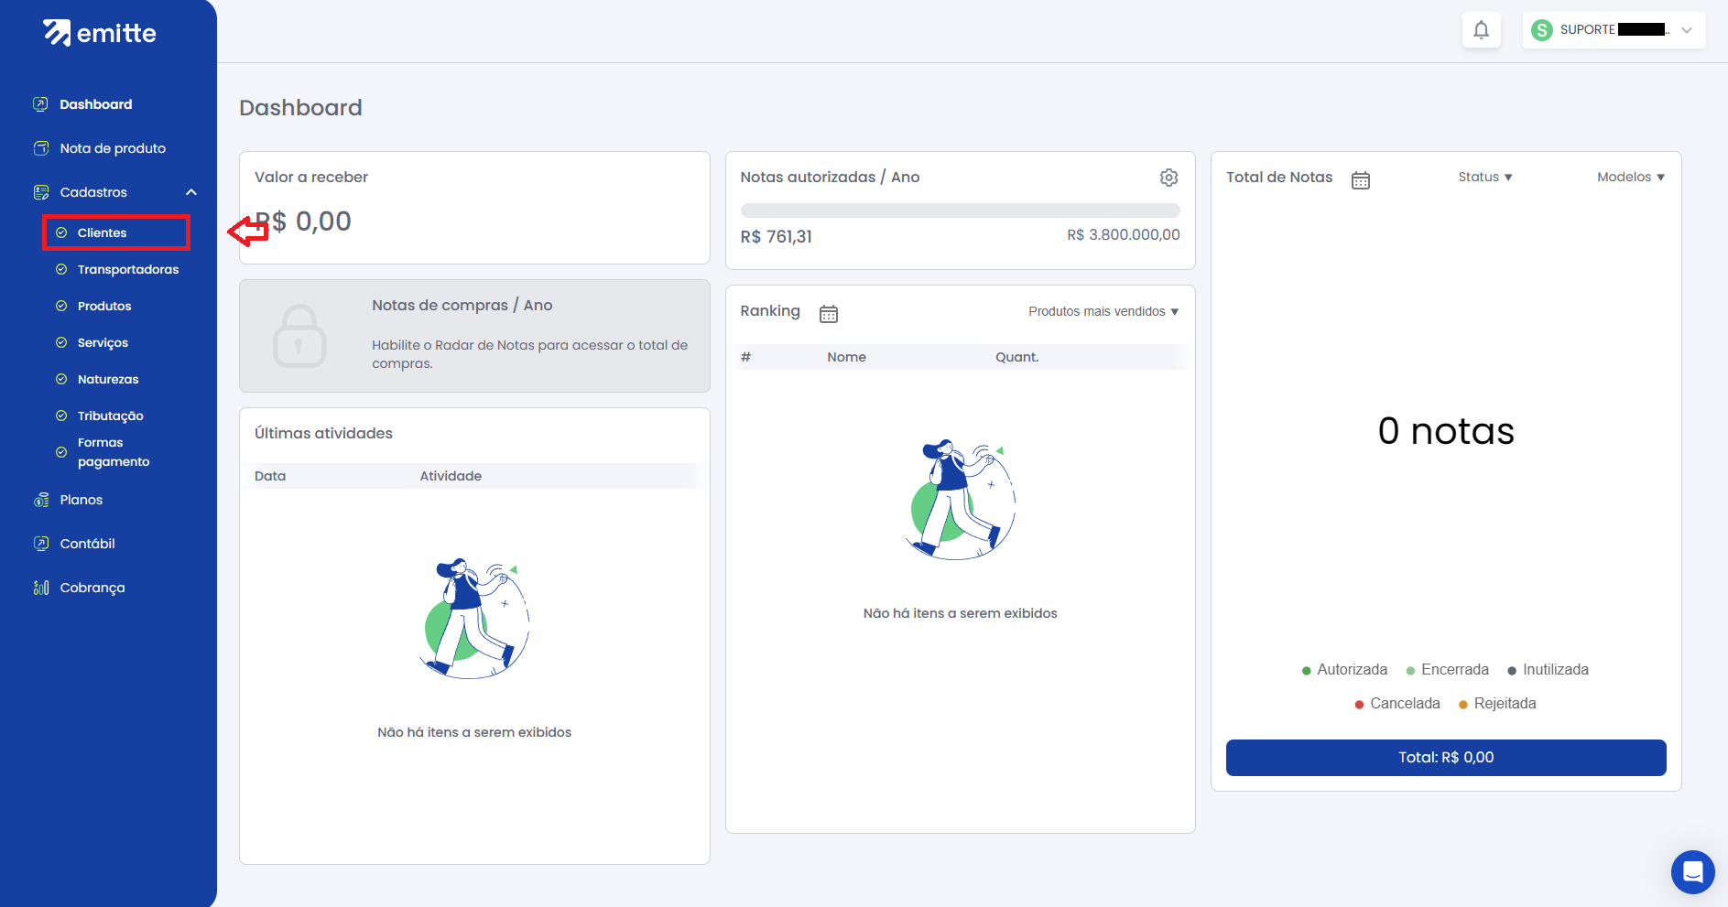Click the notifications bell icon
This screenshot has width=1728, height=907.
coord(1481,30)
